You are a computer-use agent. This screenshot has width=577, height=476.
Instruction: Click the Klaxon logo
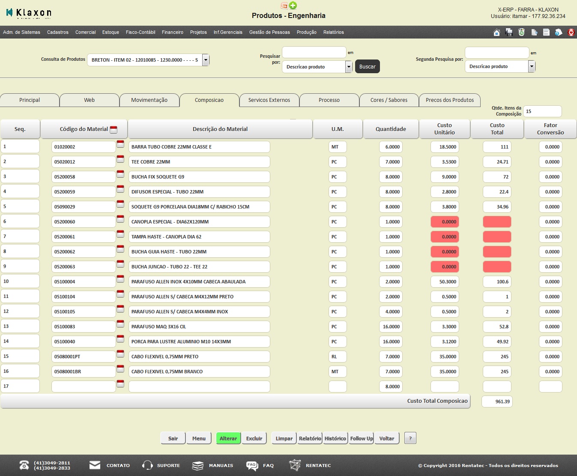[x=29, y=13]
